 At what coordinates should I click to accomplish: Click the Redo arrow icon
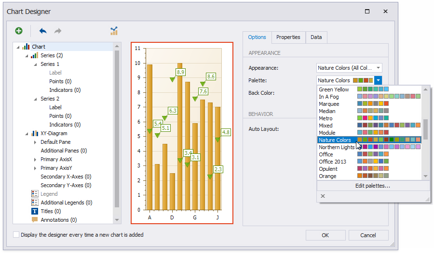58,31
